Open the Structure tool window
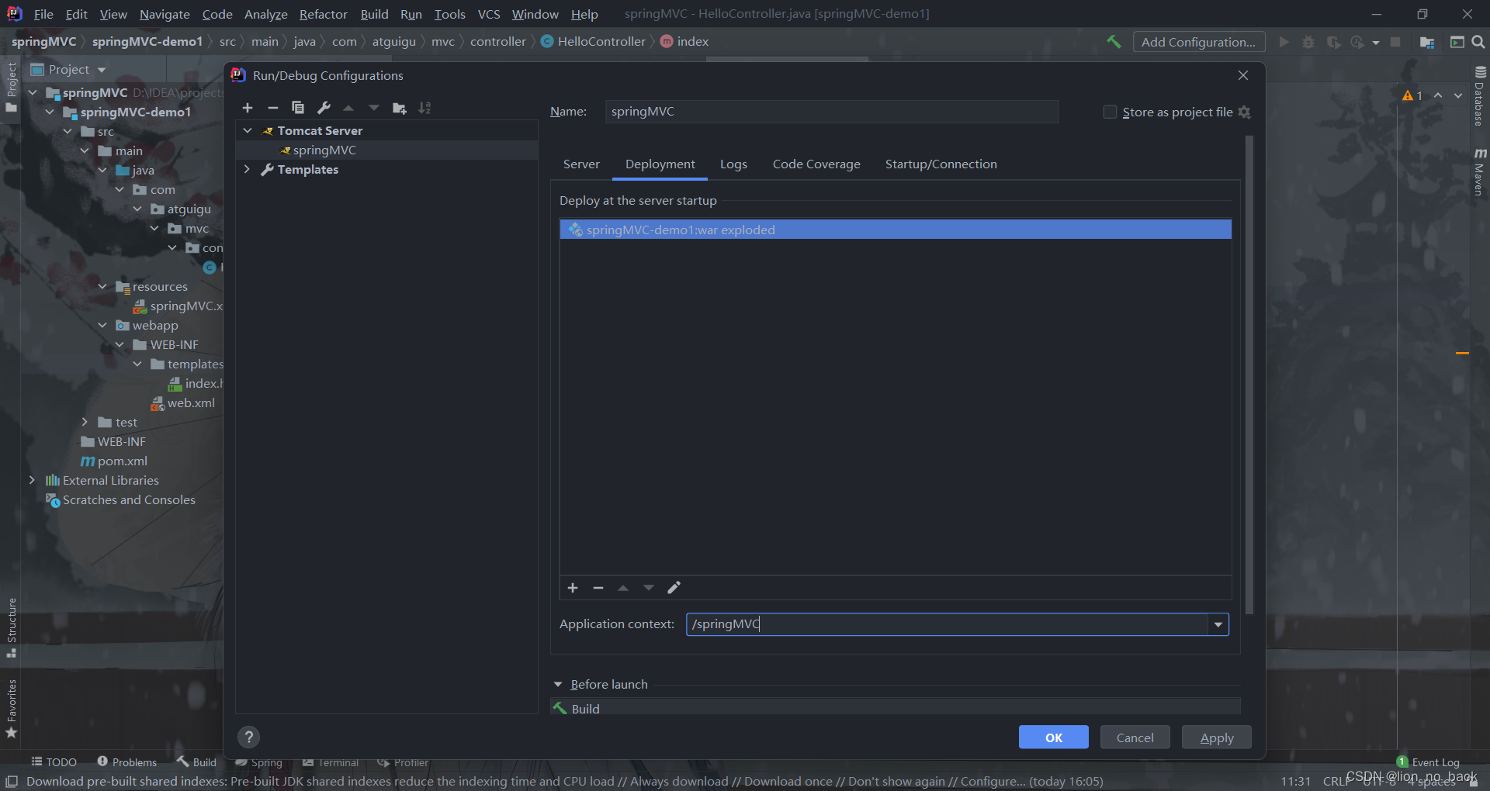The height and width of the screenshot is (791, 1490). [12, 627]
